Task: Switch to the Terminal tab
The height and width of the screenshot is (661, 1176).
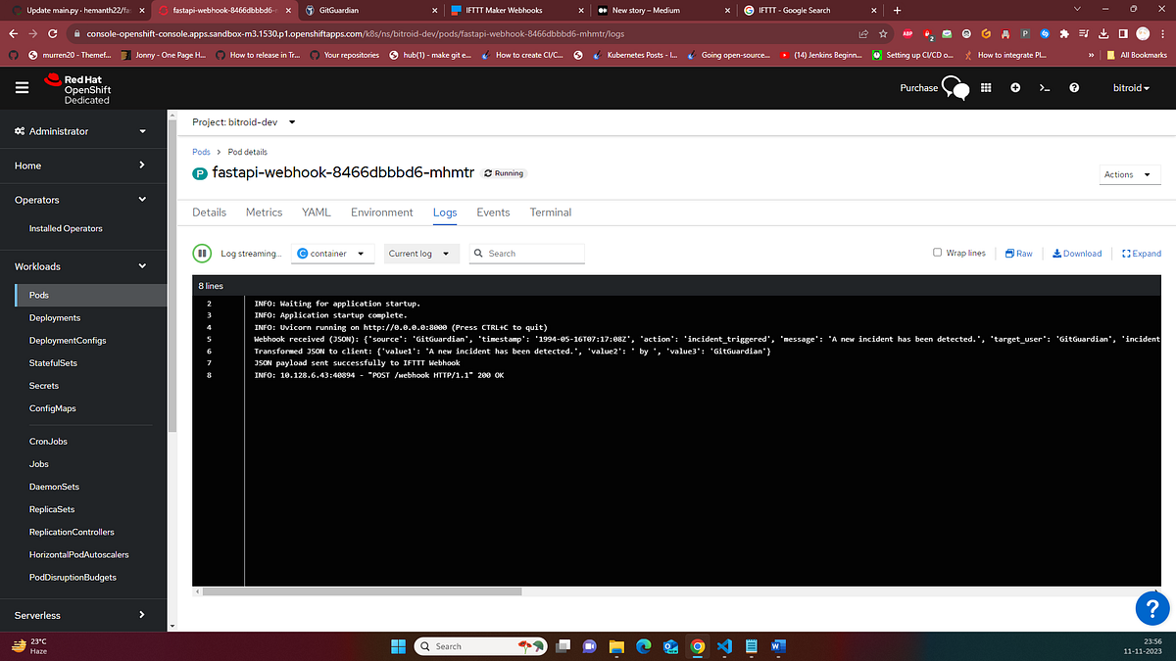Action: point(550,212)
